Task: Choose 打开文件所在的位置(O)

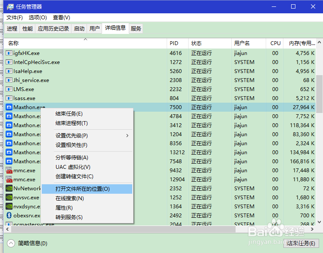Action: (x=87, y=189)
